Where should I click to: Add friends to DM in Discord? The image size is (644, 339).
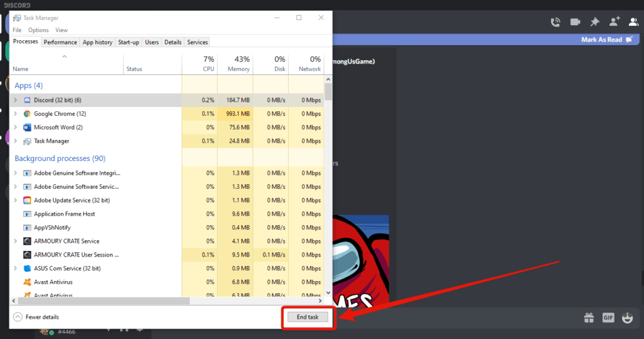click(x=614, y=22)
